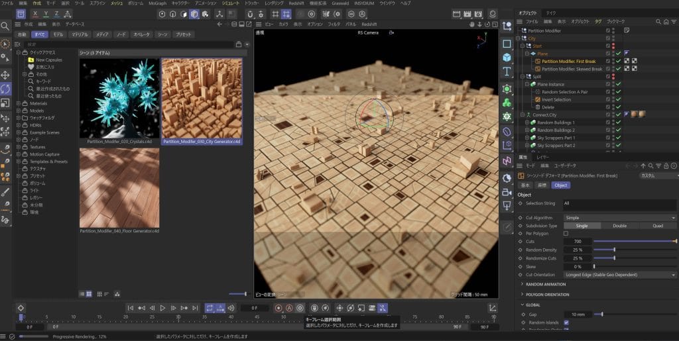Switch to the テイク tab
679x341 pixels.
pos(551,13)
